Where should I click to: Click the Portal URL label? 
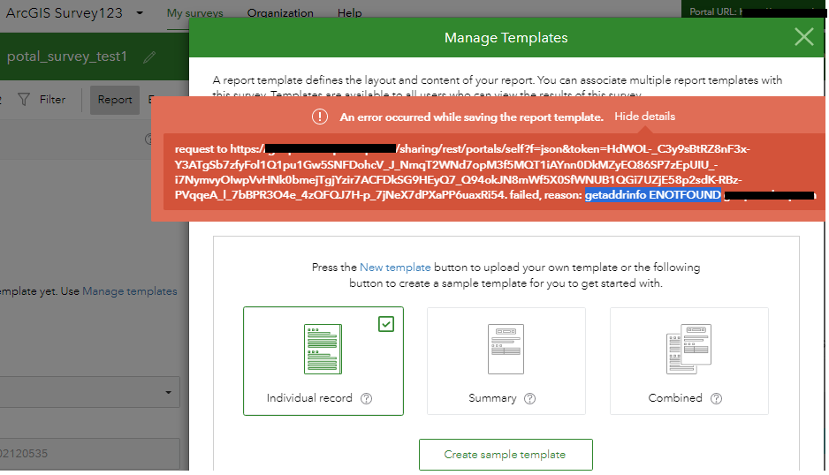pos(713,11)
